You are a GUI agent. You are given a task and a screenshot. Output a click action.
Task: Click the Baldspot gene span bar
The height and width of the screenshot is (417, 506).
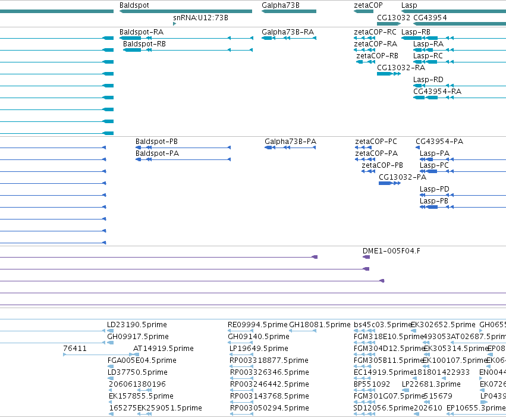tap(186, 11)
